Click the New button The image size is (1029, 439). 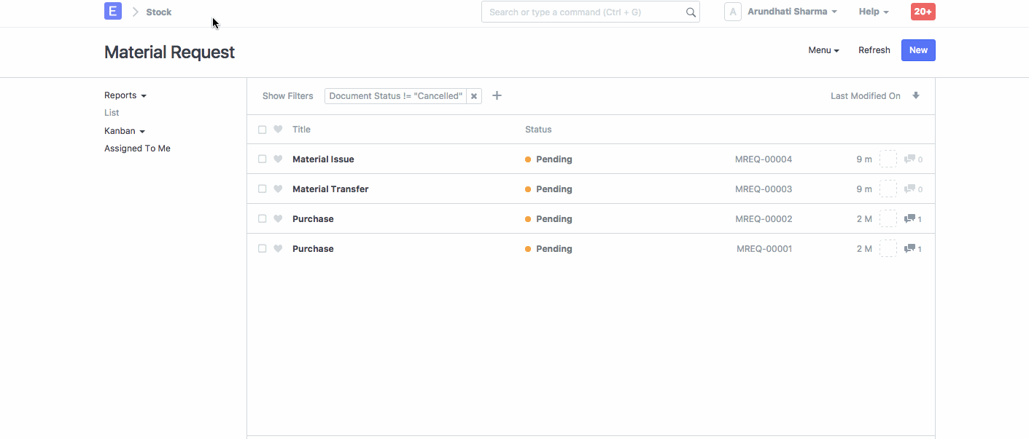tap(917, 50)
